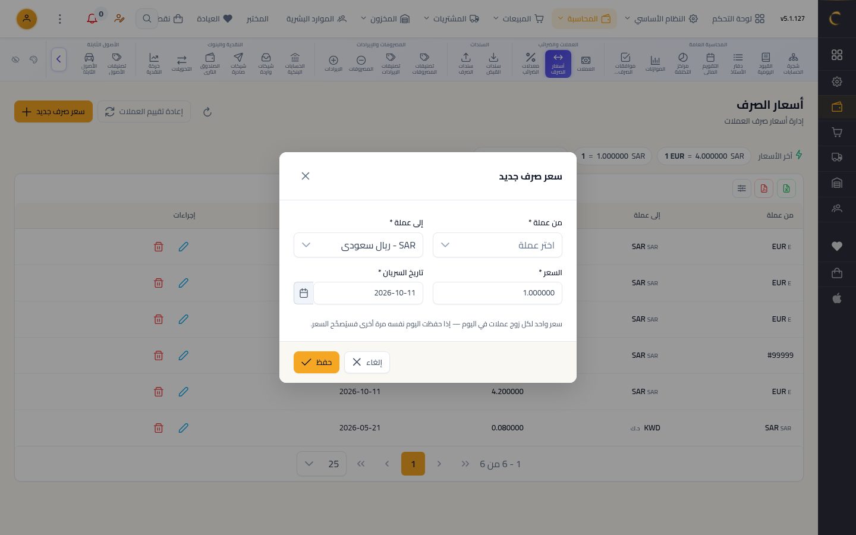Click the refresh icon near revalue button
Screen dimensions: 856x535
point(207,112)
